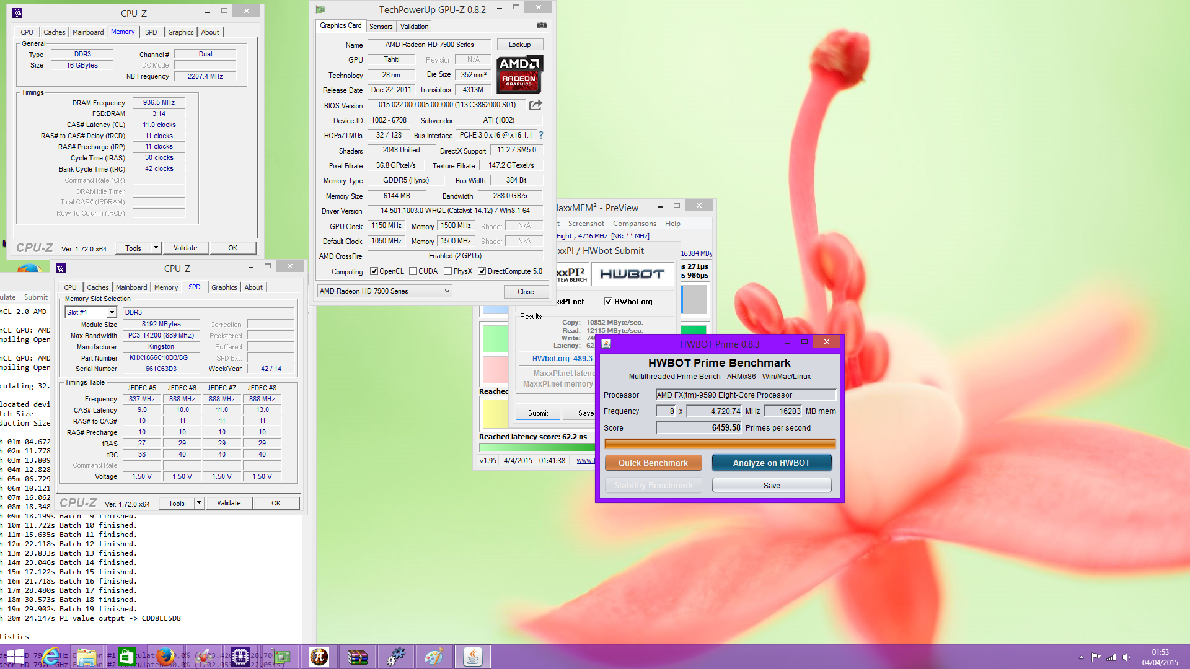Screen dimensions: 1190x669
Task: Open Action Center flag icon
Action: pyautogui.click(x=1096, y=657)
